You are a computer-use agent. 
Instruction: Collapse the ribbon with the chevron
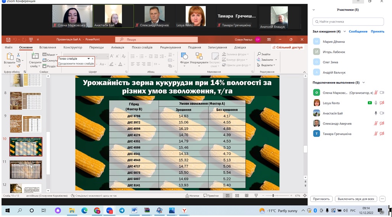[x=305, y=72]
